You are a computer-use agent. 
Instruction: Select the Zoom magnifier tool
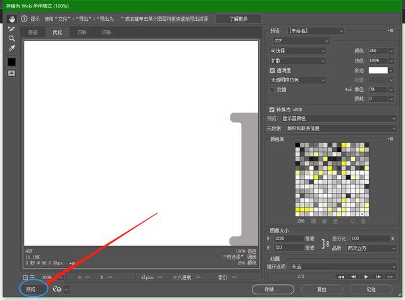[11, 38]
